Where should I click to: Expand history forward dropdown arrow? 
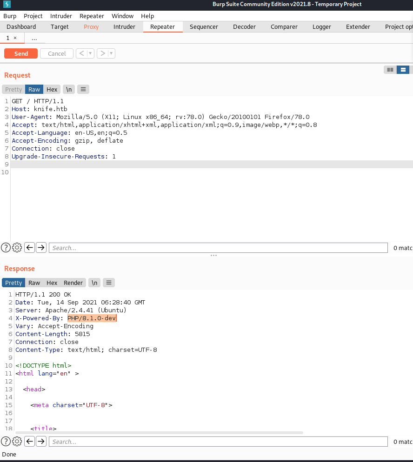click(111, 54)
